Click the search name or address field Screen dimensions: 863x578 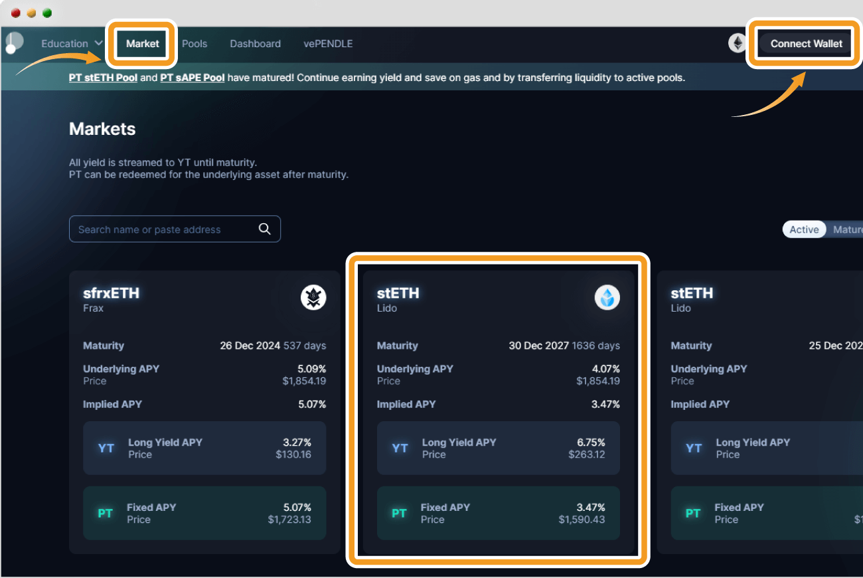[163, 229]
